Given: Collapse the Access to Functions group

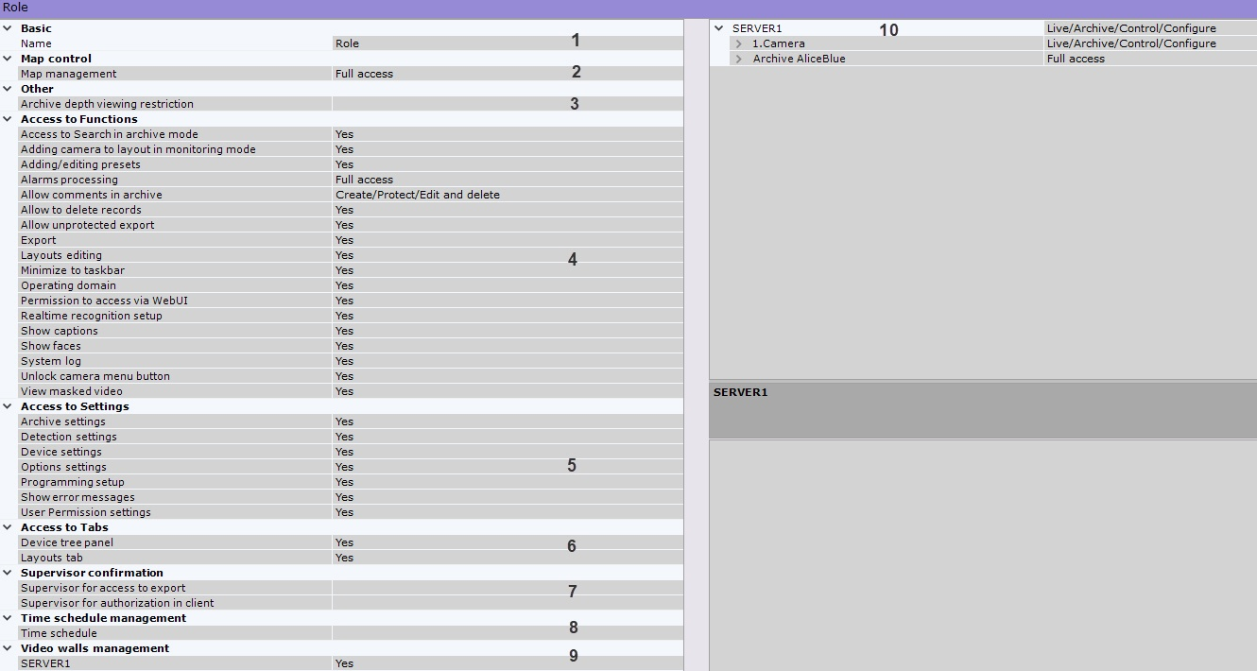Looking at the screenshot, I should [x=8, y=119].
